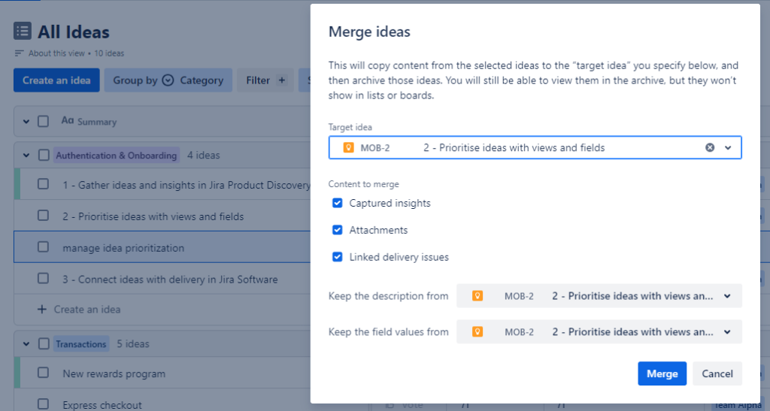Click the Authentication & Onboarding category label
The image size is (770, 411).
[117, 156]
